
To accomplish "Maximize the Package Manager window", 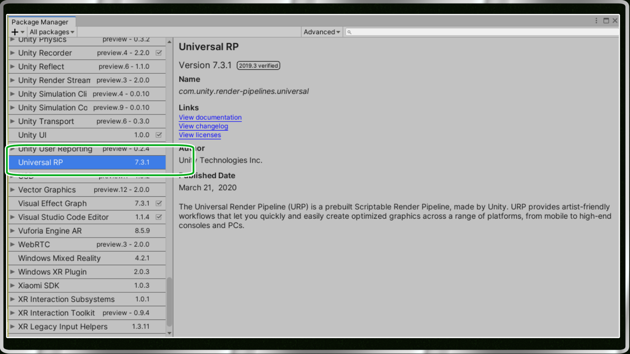I will click(606, 21).
